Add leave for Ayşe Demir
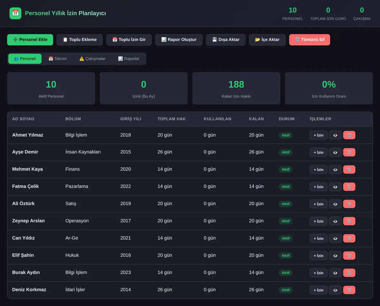The height and width of the screenshot is (306, 380). (319, 152)
